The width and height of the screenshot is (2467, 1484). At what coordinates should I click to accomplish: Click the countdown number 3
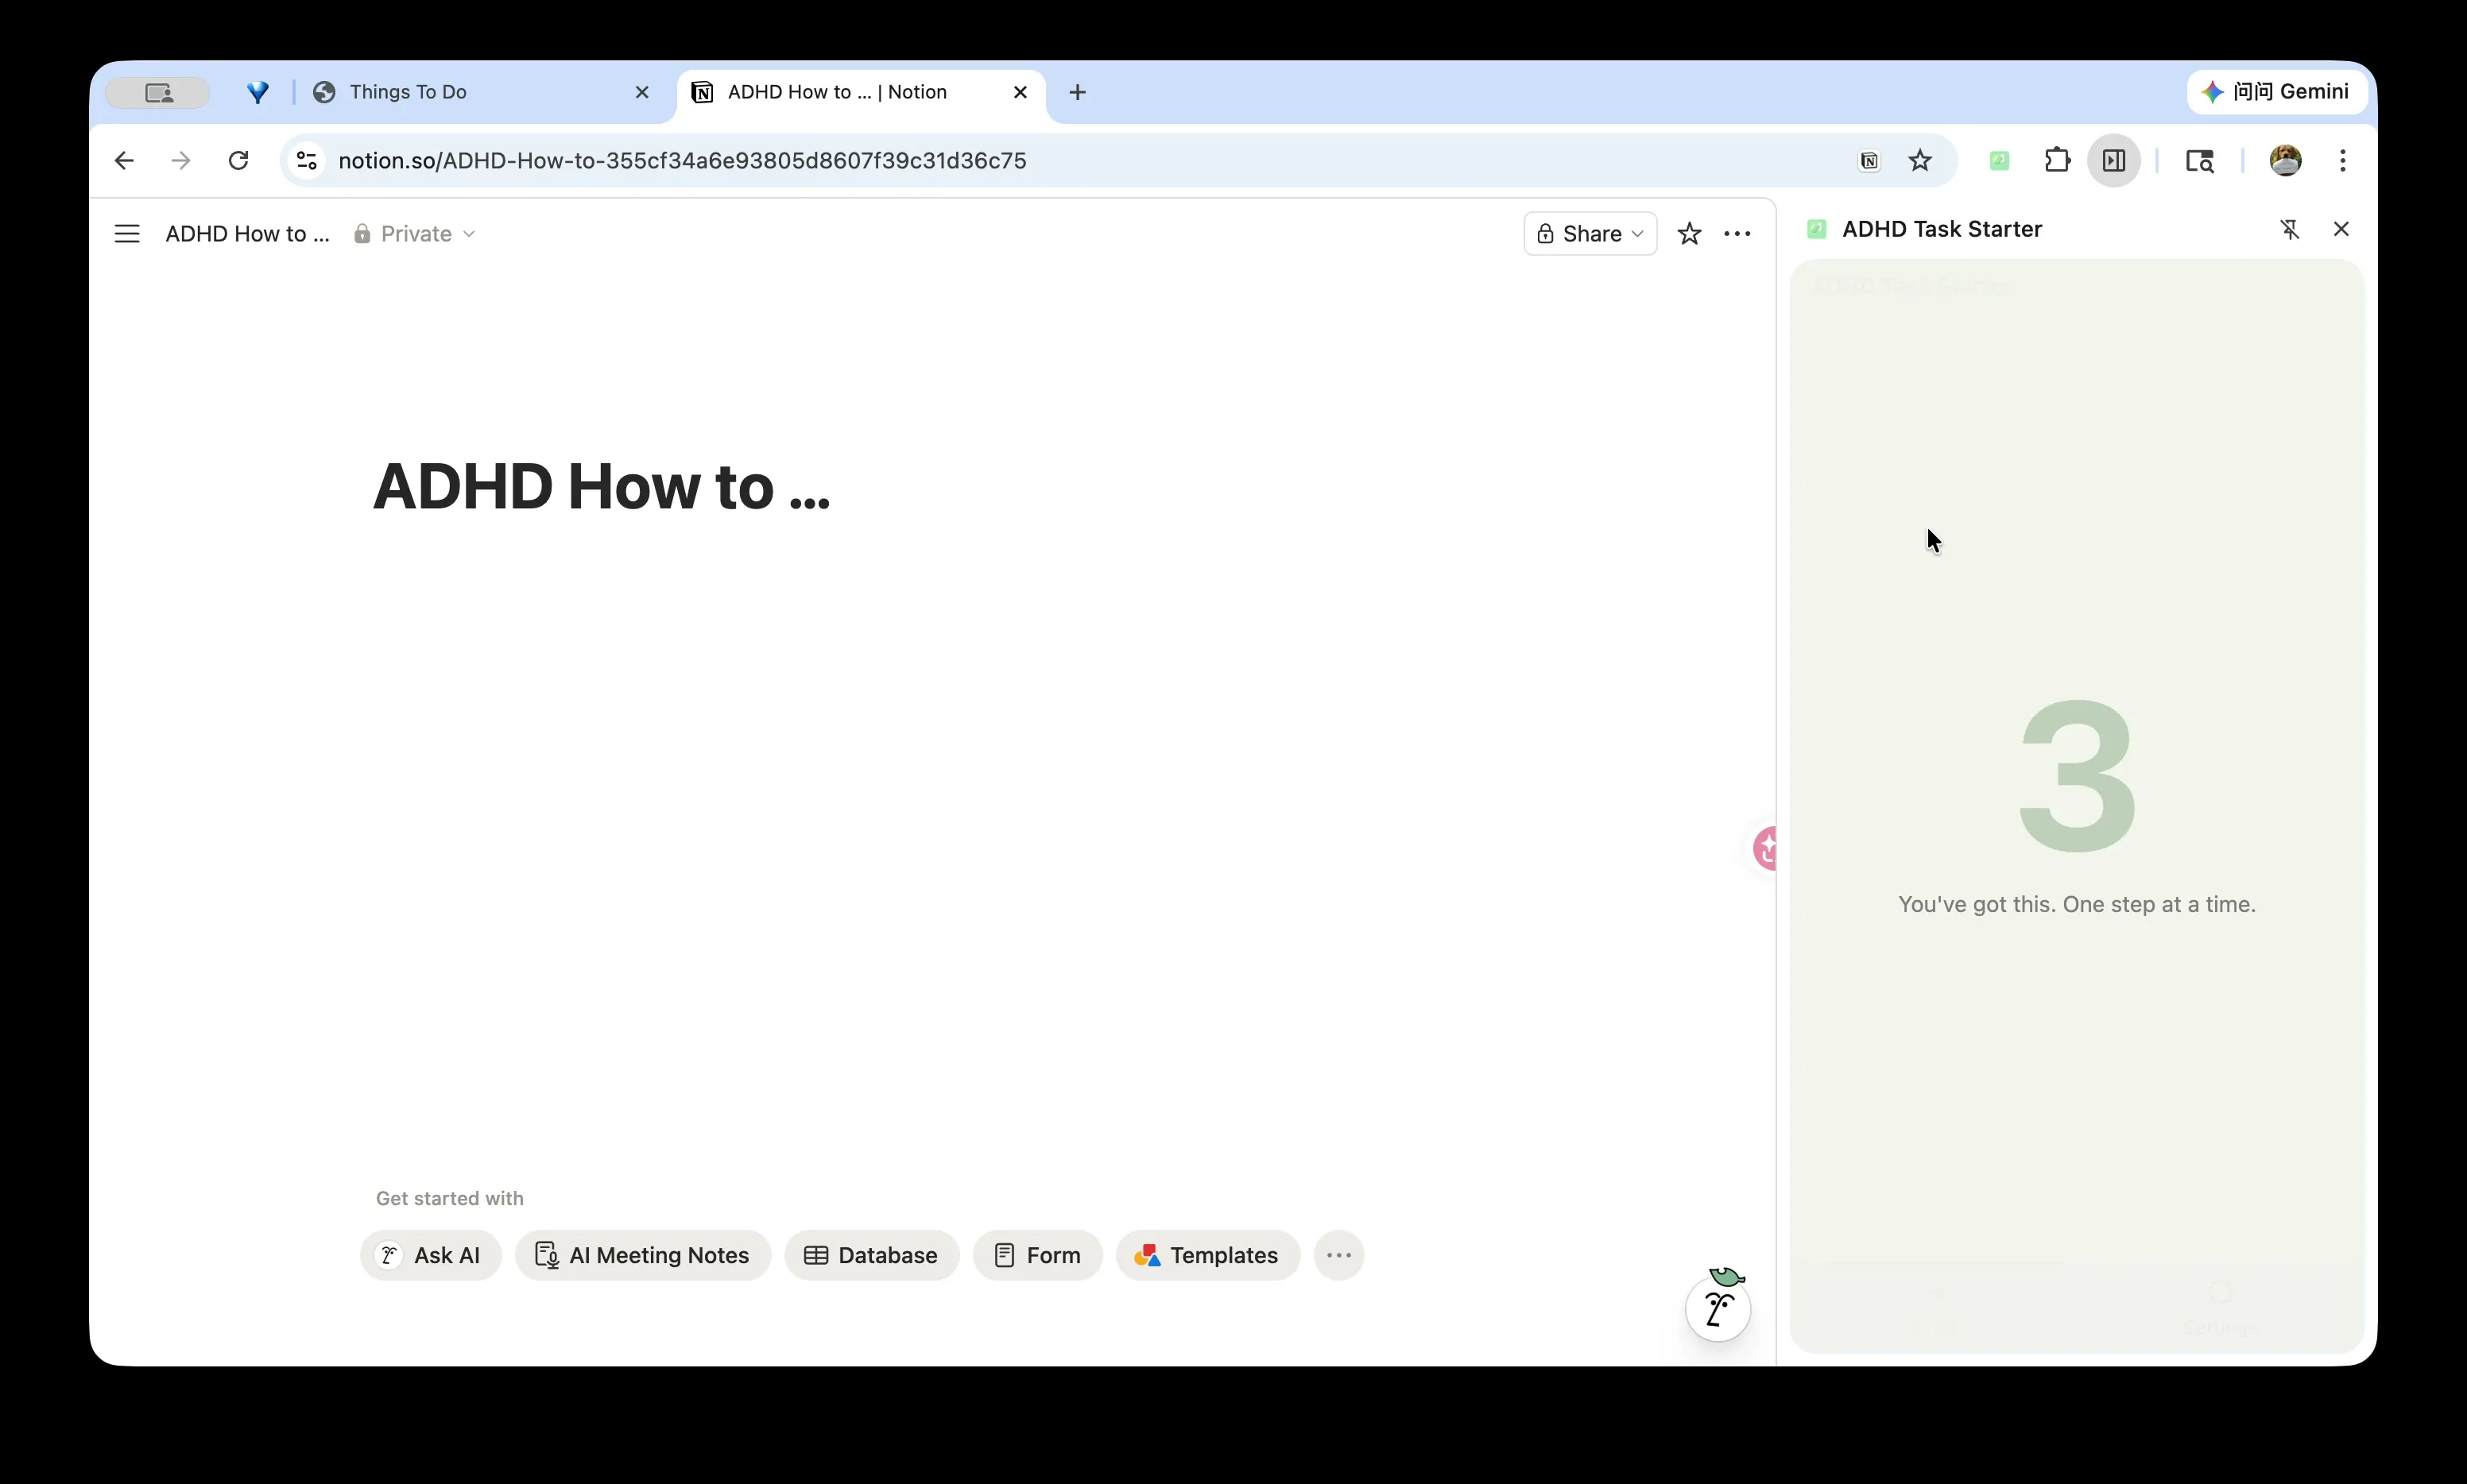click(x=2077, y=775)
